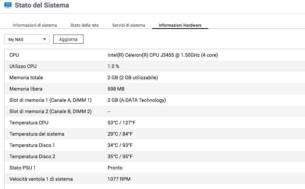
Task: Select the CPU model row
Action: coord(154,55)
